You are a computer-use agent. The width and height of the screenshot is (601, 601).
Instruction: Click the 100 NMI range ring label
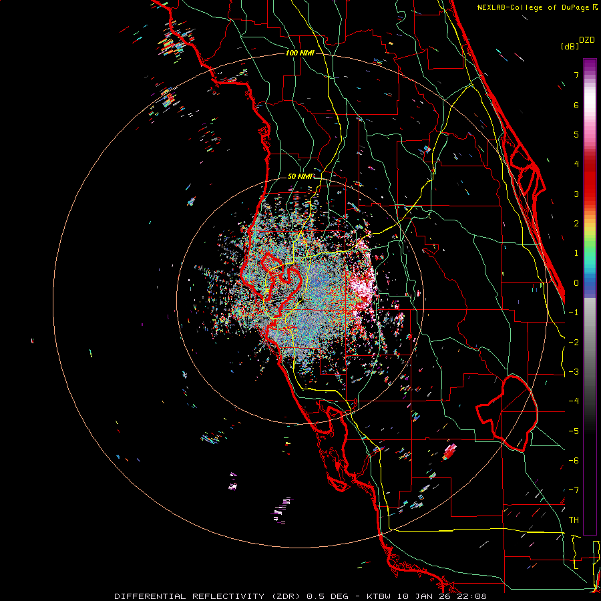point(300,53)
